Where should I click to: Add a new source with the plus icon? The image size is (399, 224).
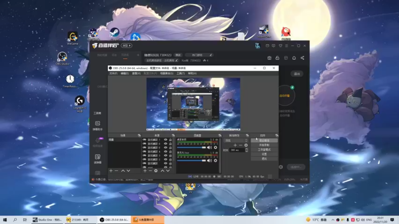click(145, 171)
